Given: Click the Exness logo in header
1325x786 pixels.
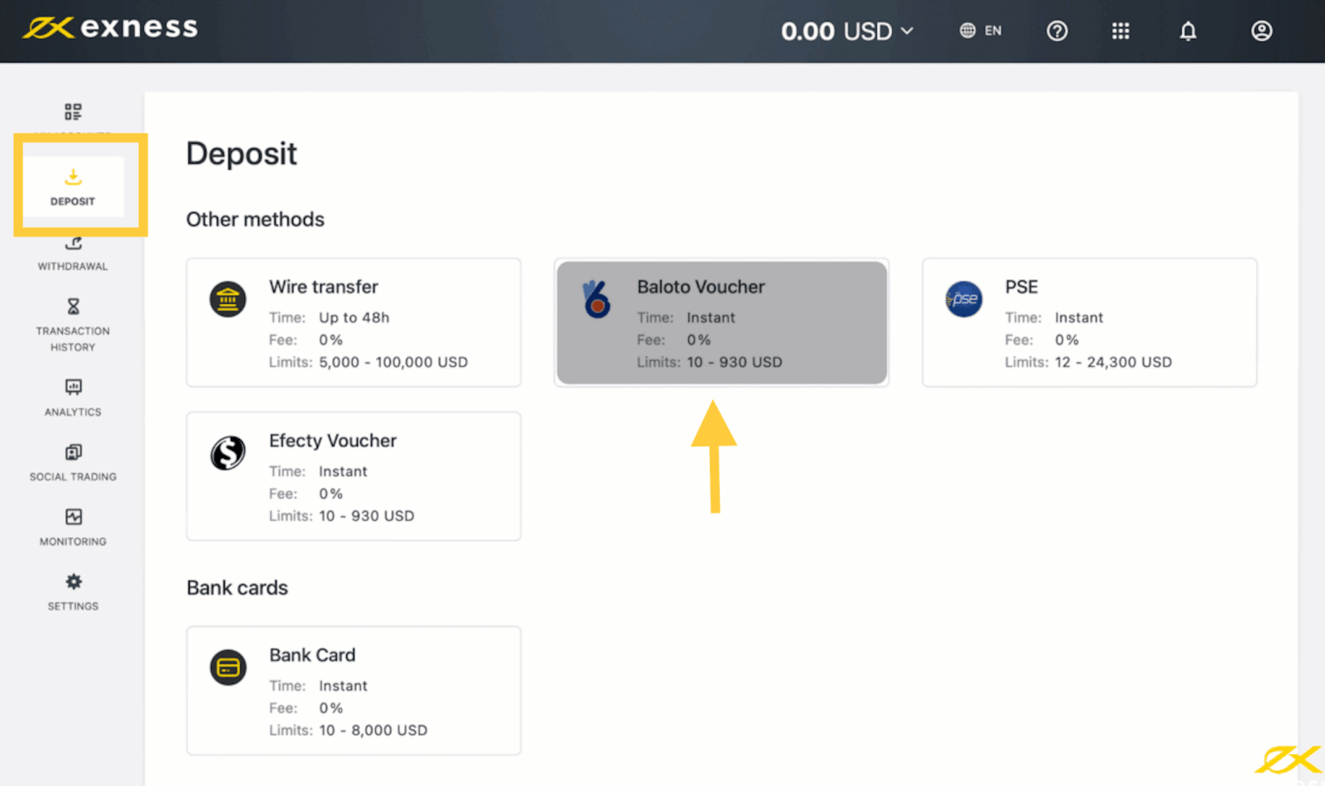Looking at the screenshot, I should pos(110,27).
